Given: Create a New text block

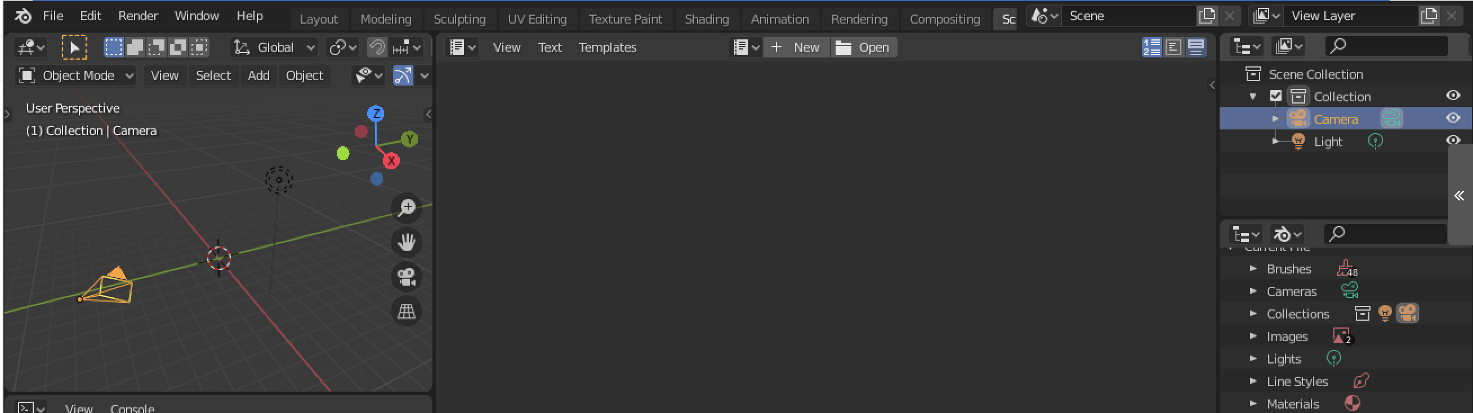Looking at the screenshot, I should tap(797, 47).
